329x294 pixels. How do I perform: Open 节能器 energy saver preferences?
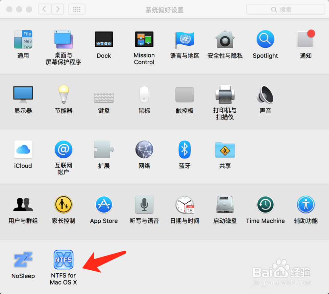pos(63,95)
